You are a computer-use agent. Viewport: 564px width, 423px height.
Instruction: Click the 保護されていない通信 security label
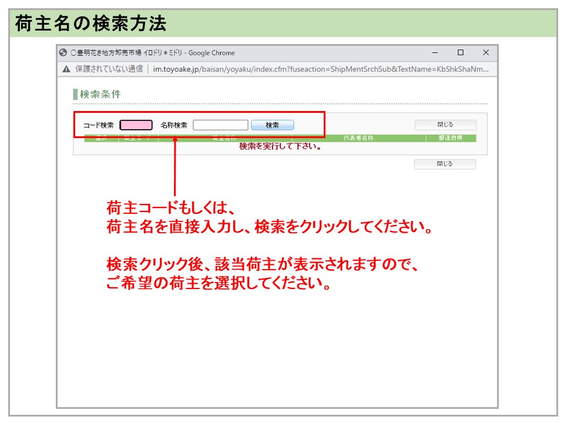tap(109, 69)
